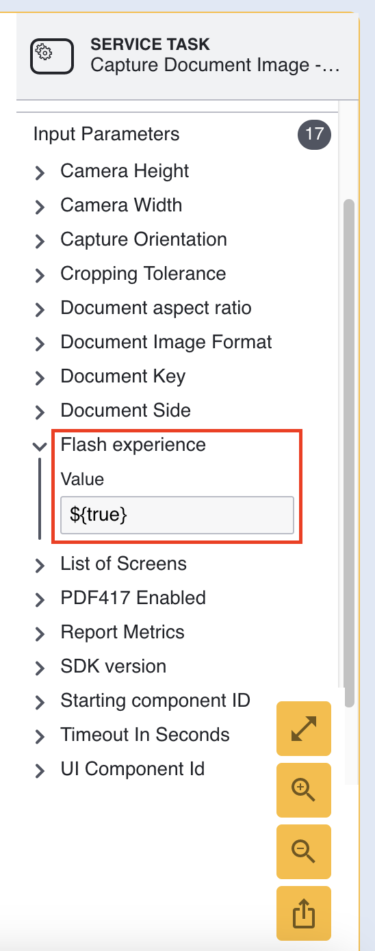
Task: Click the service task gear icon
Action: (52, 56)
